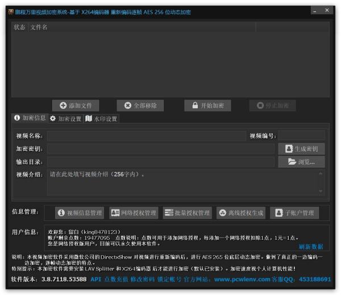Close the encryption system window
The height and width of the screenshot is (295, 341).
coord(327,10)
